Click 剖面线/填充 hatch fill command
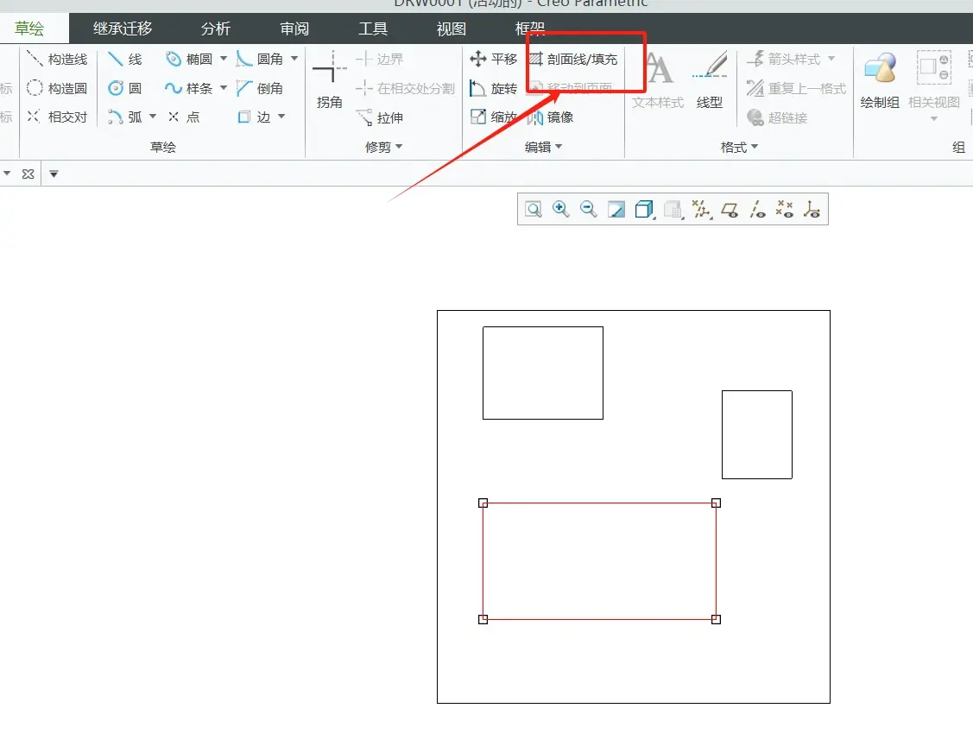Viewport: 973px width, 740px height. coord(573,59)
